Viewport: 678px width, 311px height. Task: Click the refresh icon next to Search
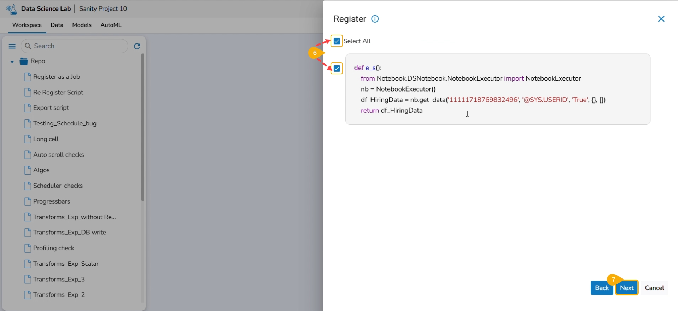point(137,46)
